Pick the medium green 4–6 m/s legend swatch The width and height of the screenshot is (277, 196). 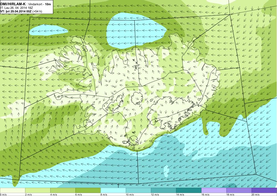coord(63,190)
